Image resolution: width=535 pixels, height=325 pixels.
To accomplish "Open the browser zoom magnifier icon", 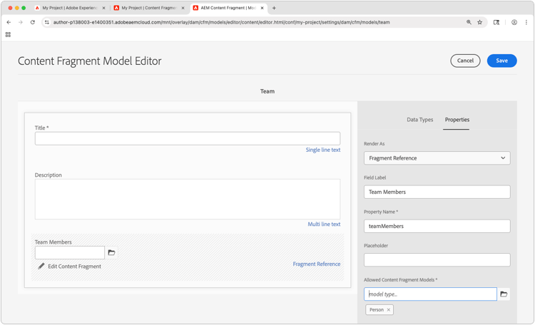I will coord(469,22).
